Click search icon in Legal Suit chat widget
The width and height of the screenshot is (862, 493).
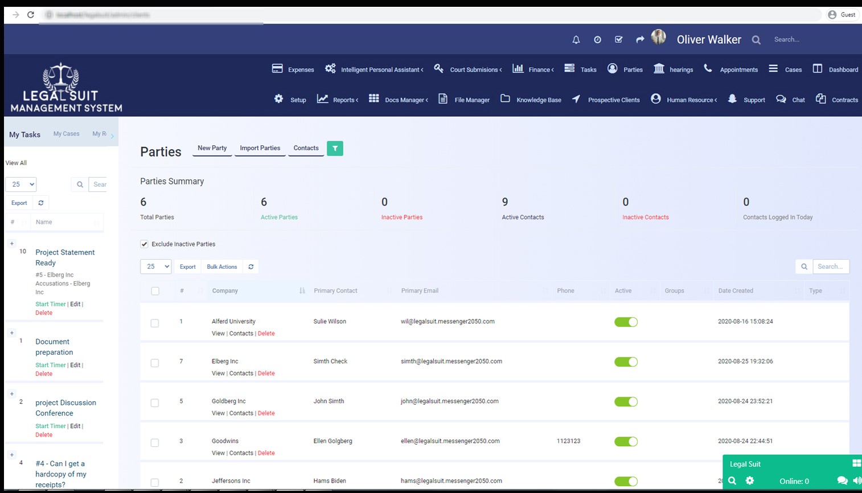pos(732,481)
